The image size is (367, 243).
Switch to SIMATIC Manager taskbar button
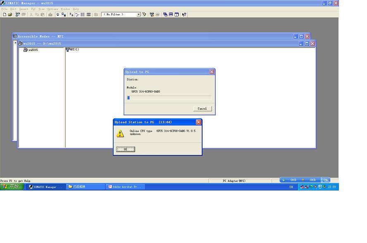point(45,187)
